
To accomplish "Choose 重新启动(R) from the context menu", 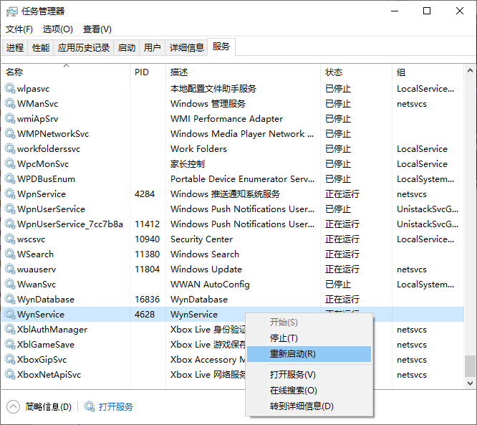I will 292,354.
